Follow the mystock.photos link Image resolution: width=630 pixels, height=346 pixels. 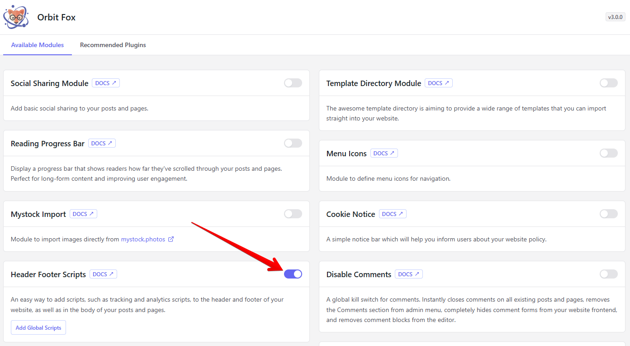click(x=143, y=239)
